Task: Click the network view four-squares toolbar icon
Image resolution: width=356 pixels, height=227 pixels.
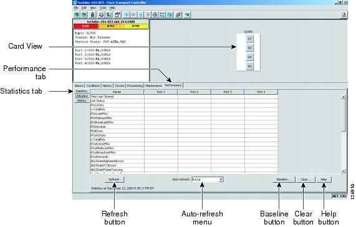Action: 162,15
